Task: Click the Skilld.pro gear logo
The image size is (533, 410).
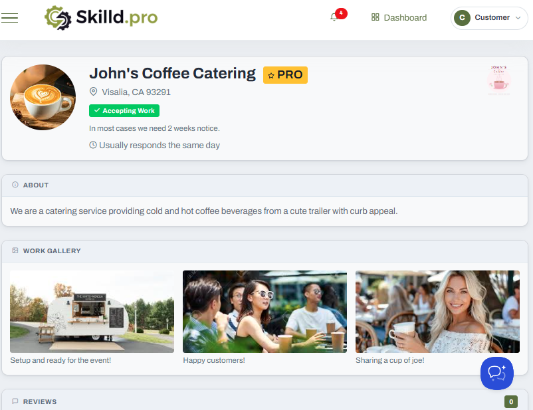Action: click(x=58, y=18)
